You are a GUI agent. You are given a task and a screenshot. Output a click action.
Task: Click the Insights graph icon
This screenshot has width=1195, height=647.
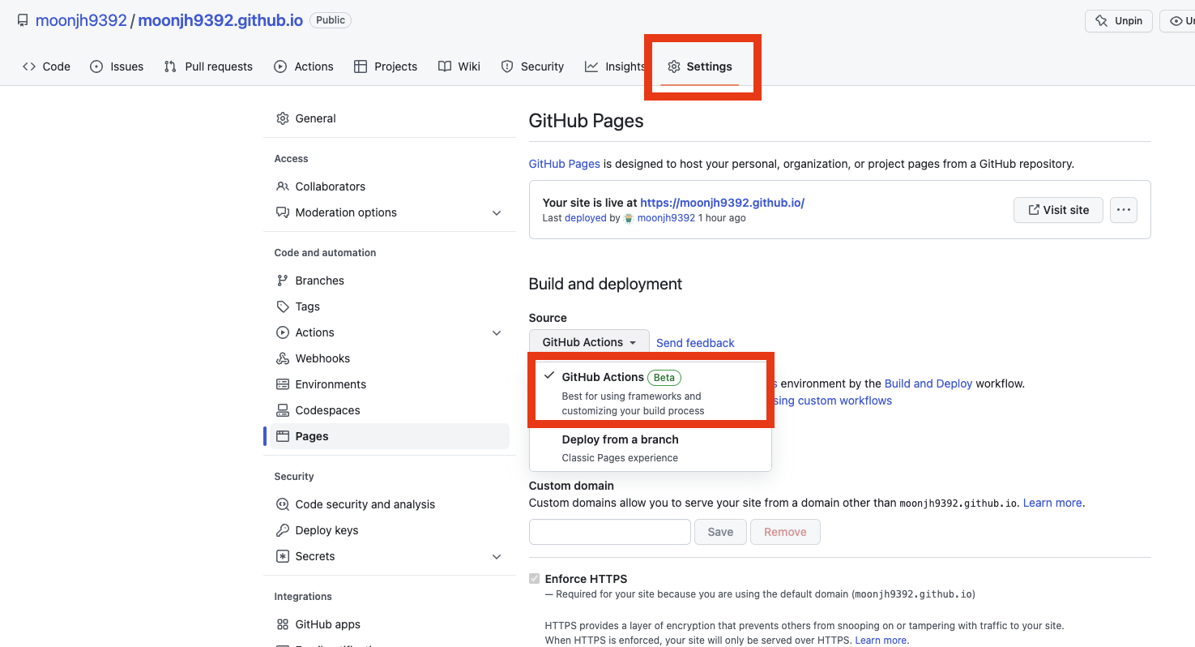click(591, 66)
